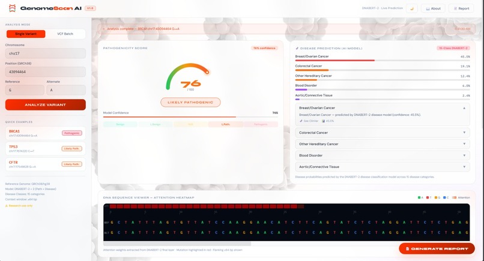Open the About page
This screenshot has width=484, height=261.
click(433, 8)
